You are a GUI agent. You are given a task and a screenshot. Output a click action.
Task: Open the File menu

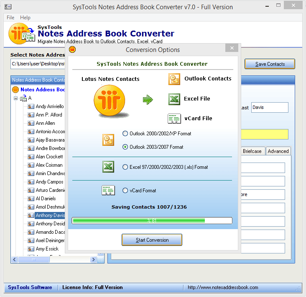[10, 18]
